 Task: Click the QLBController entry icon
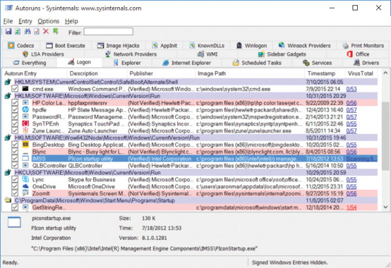click(x=25, y=166)
